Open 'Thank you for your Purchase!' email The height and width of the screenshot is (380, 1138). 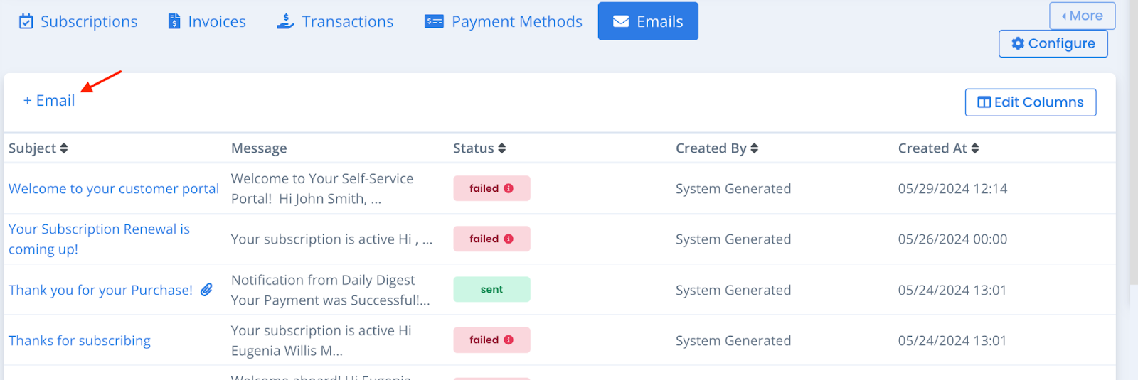100,290
